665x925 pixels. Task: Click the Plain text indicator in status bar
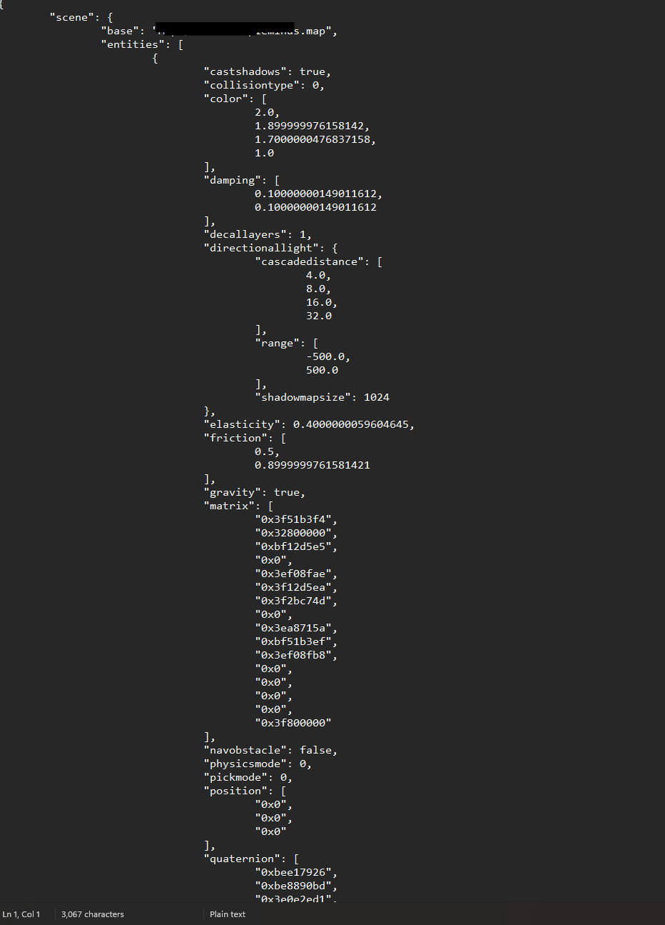[228, 914]
